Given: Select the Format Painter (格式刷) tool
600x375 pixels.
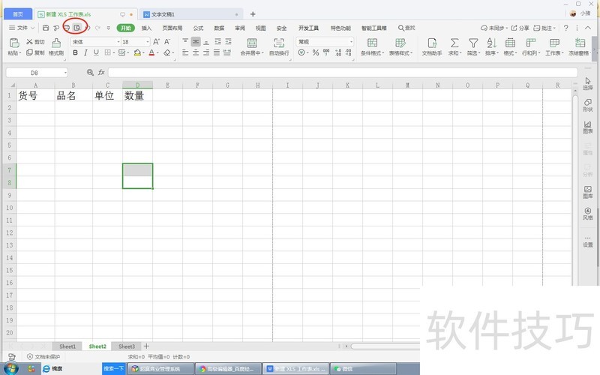Looking at the screenshot, I should (55, 46).
